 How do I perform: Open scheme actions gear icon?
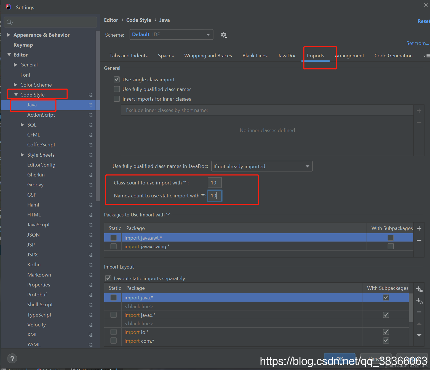click(x=224, y=35)
